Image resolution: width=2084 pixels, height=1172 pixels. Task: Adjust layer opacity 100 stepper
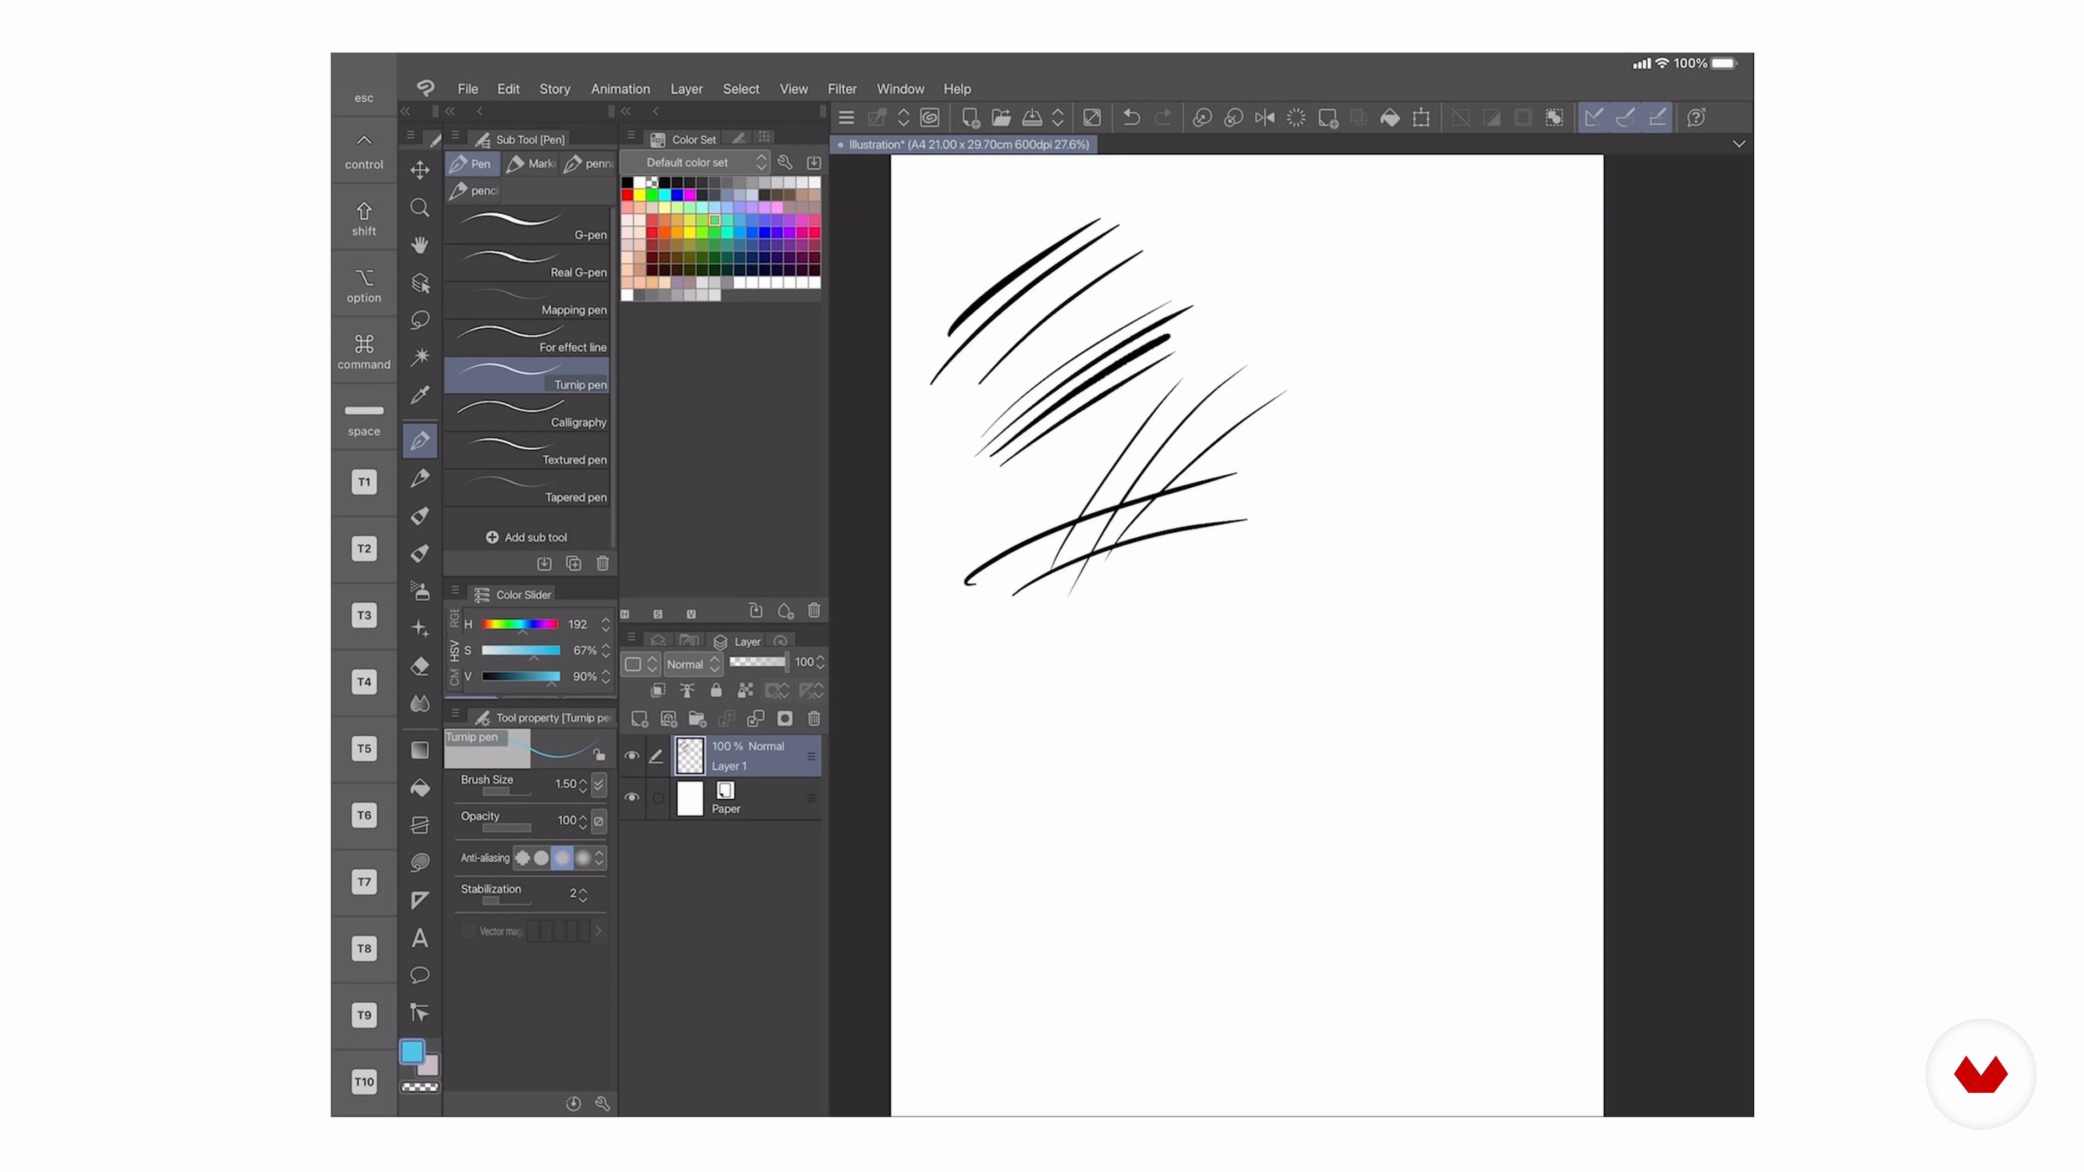pyautogui.click(x=821, y=663)
